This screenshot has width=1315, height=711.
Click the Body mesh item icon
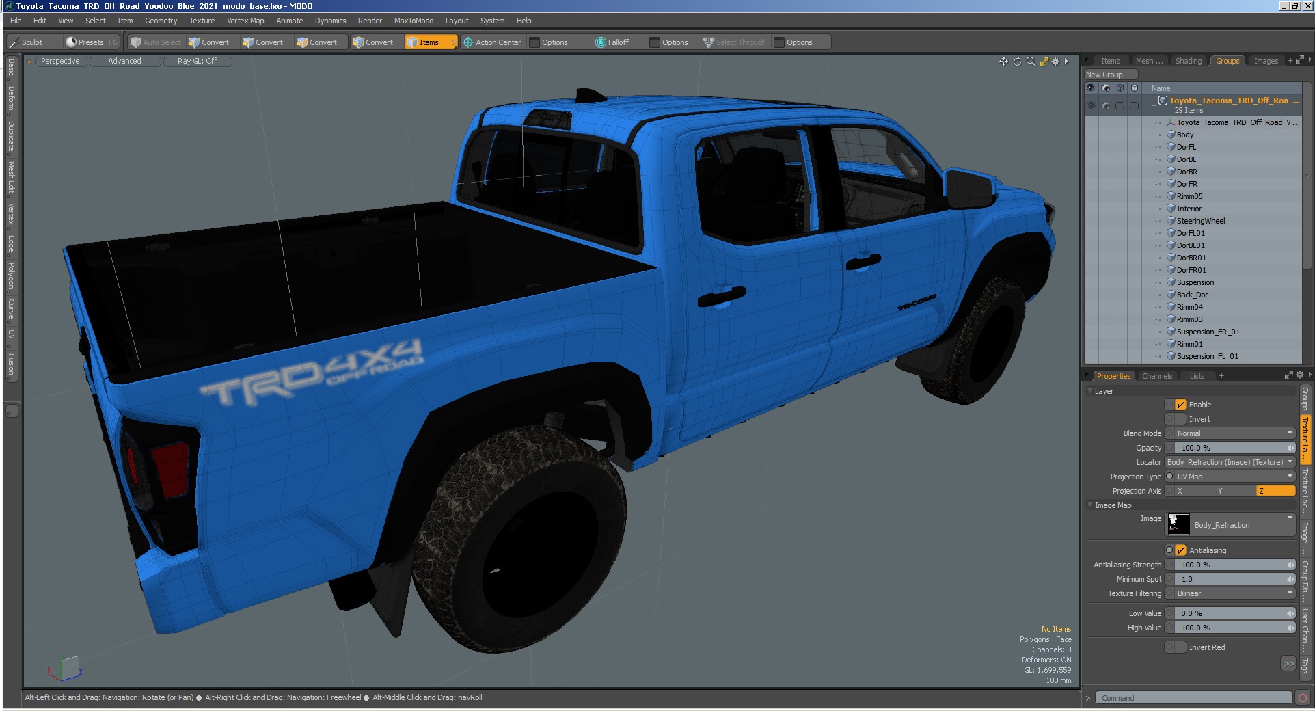(1171, 135)
